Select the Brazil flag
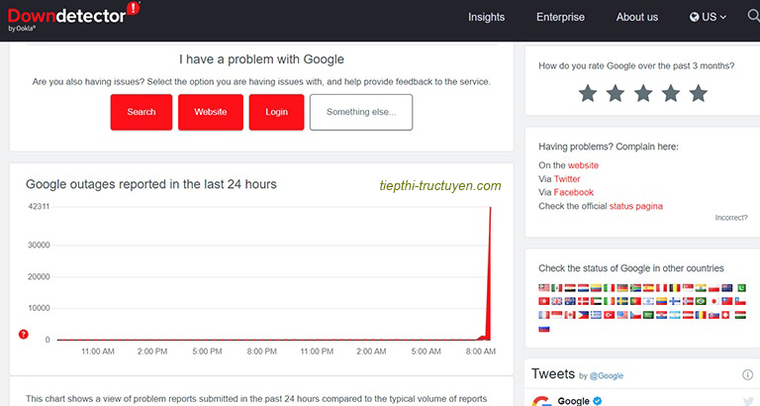Image resolution: width=760 pixels, height=406 pixels. point(701,301)
